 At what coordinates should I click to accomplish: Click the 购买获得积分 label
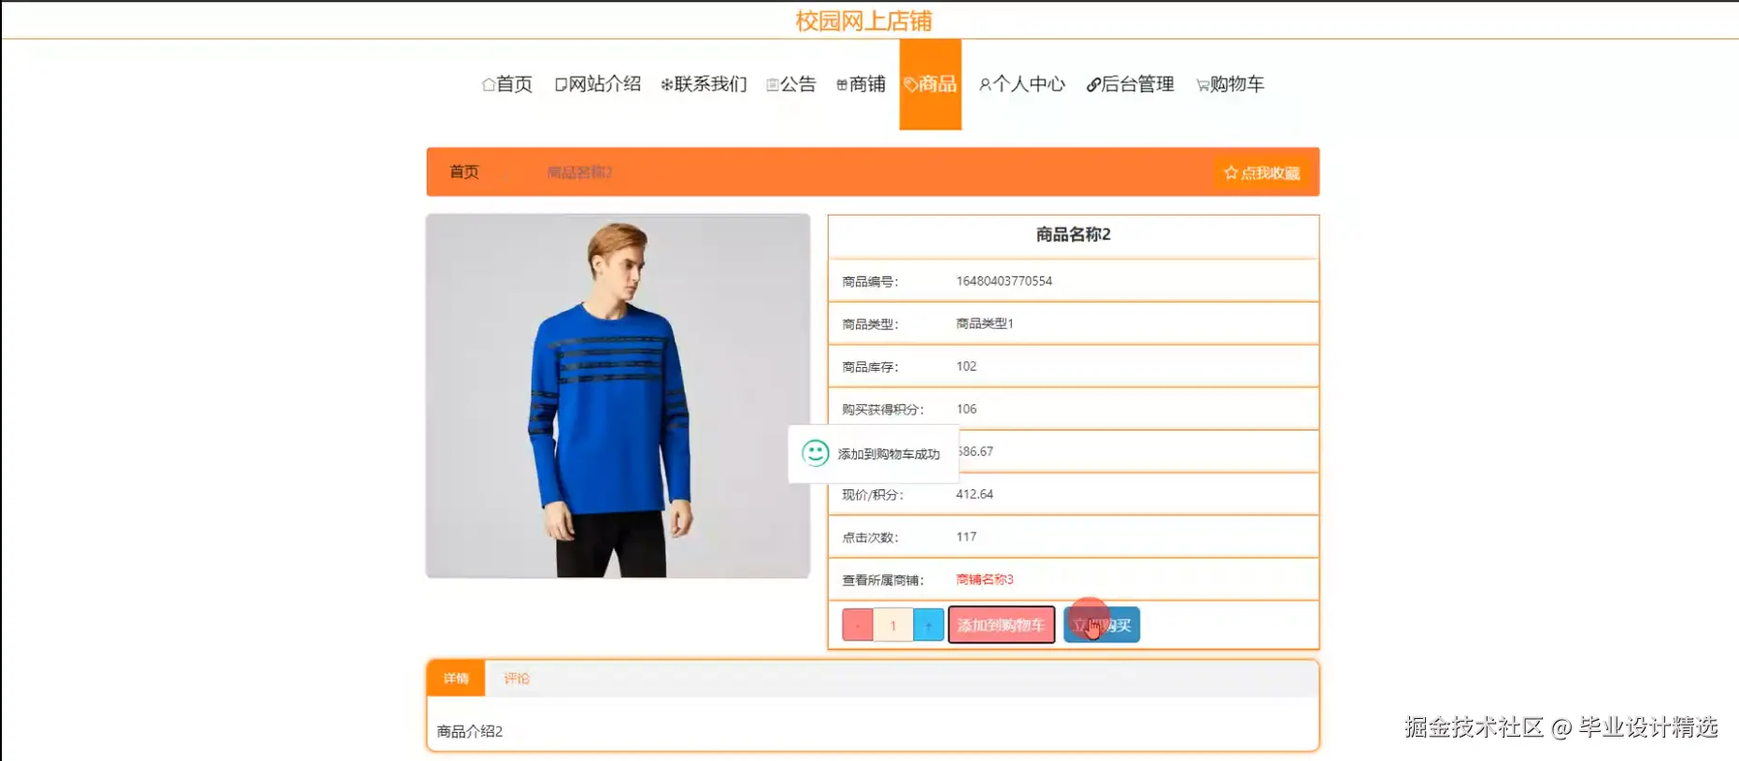coord(883,409)
